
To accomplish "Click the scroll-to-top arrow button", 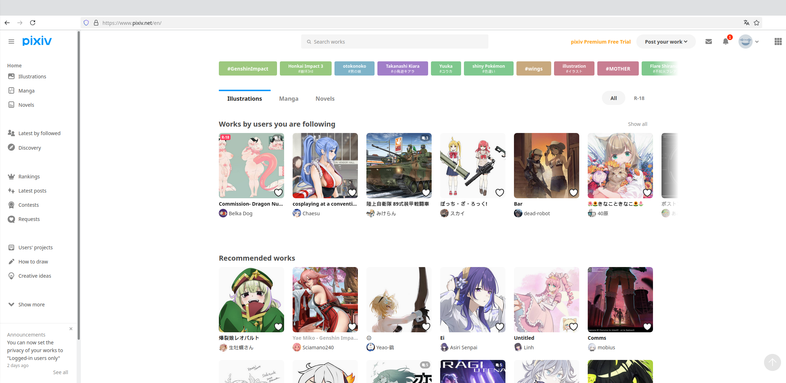I will [x=773, y=362].
